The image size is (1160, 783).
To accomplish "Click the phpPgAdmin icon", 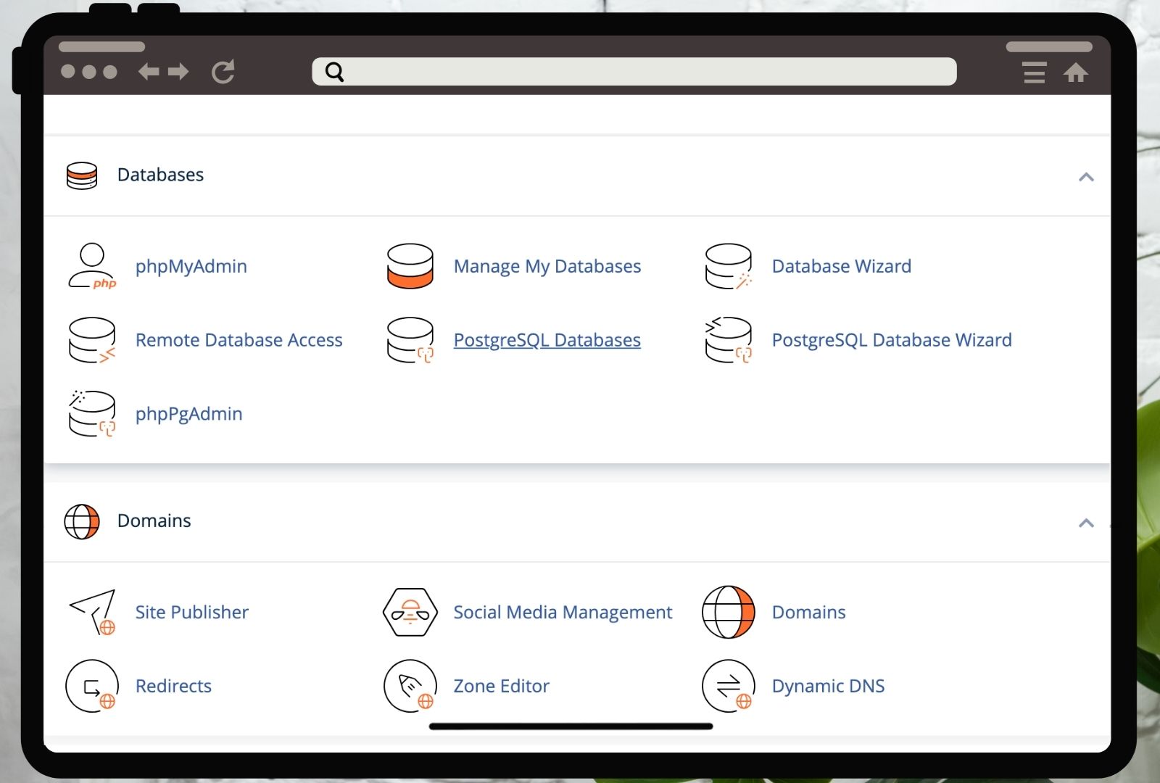I will point(92,414).
